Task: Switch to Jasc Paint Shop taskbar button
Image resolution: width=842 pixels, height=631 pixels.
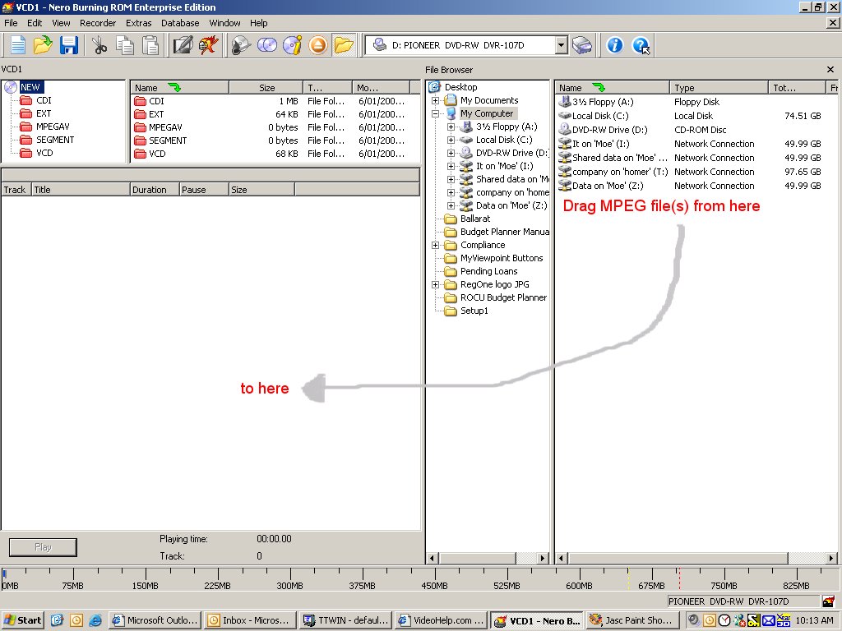Action: pos(632,620)
